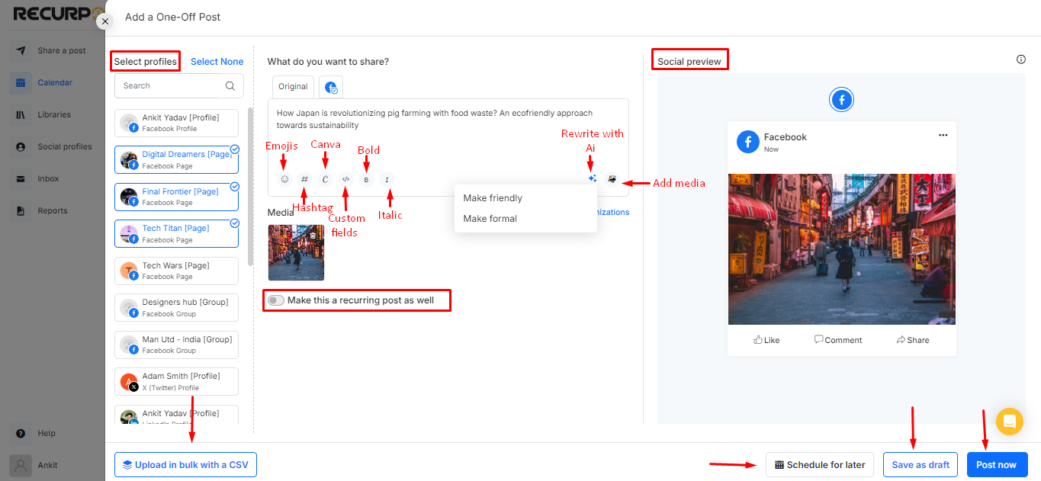Screen dimensions: 1041x481
Task: Select the Ankit Yadav Facebook Profile
Action: [176, 123]
